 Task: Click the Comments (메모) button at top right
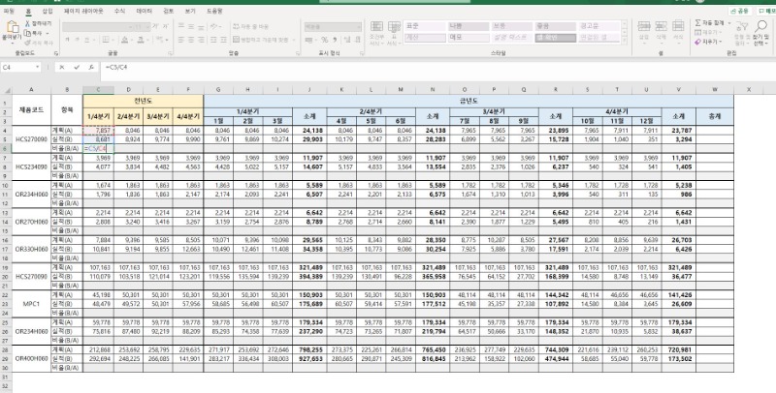765,11
